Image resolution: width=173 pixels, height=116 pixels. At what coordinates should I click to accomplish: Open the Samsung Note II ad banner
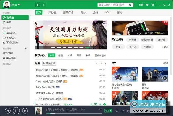coord(140,28)
